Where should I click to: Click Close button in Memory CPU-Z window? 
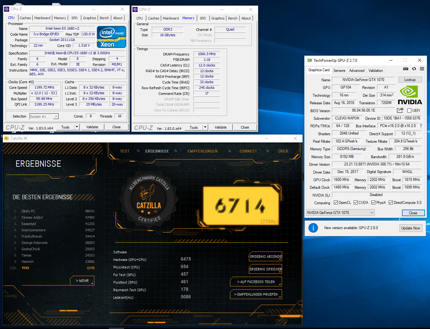245,127
